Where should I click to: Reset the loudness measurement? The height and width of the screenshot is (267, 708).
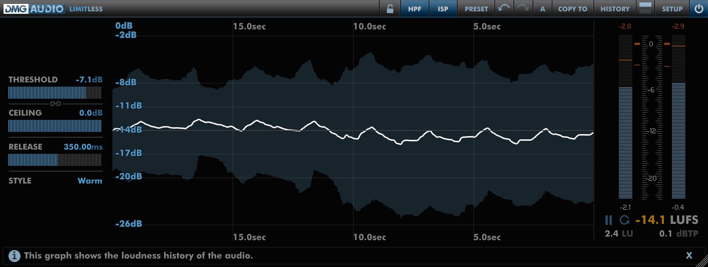(x=625, y=220)
